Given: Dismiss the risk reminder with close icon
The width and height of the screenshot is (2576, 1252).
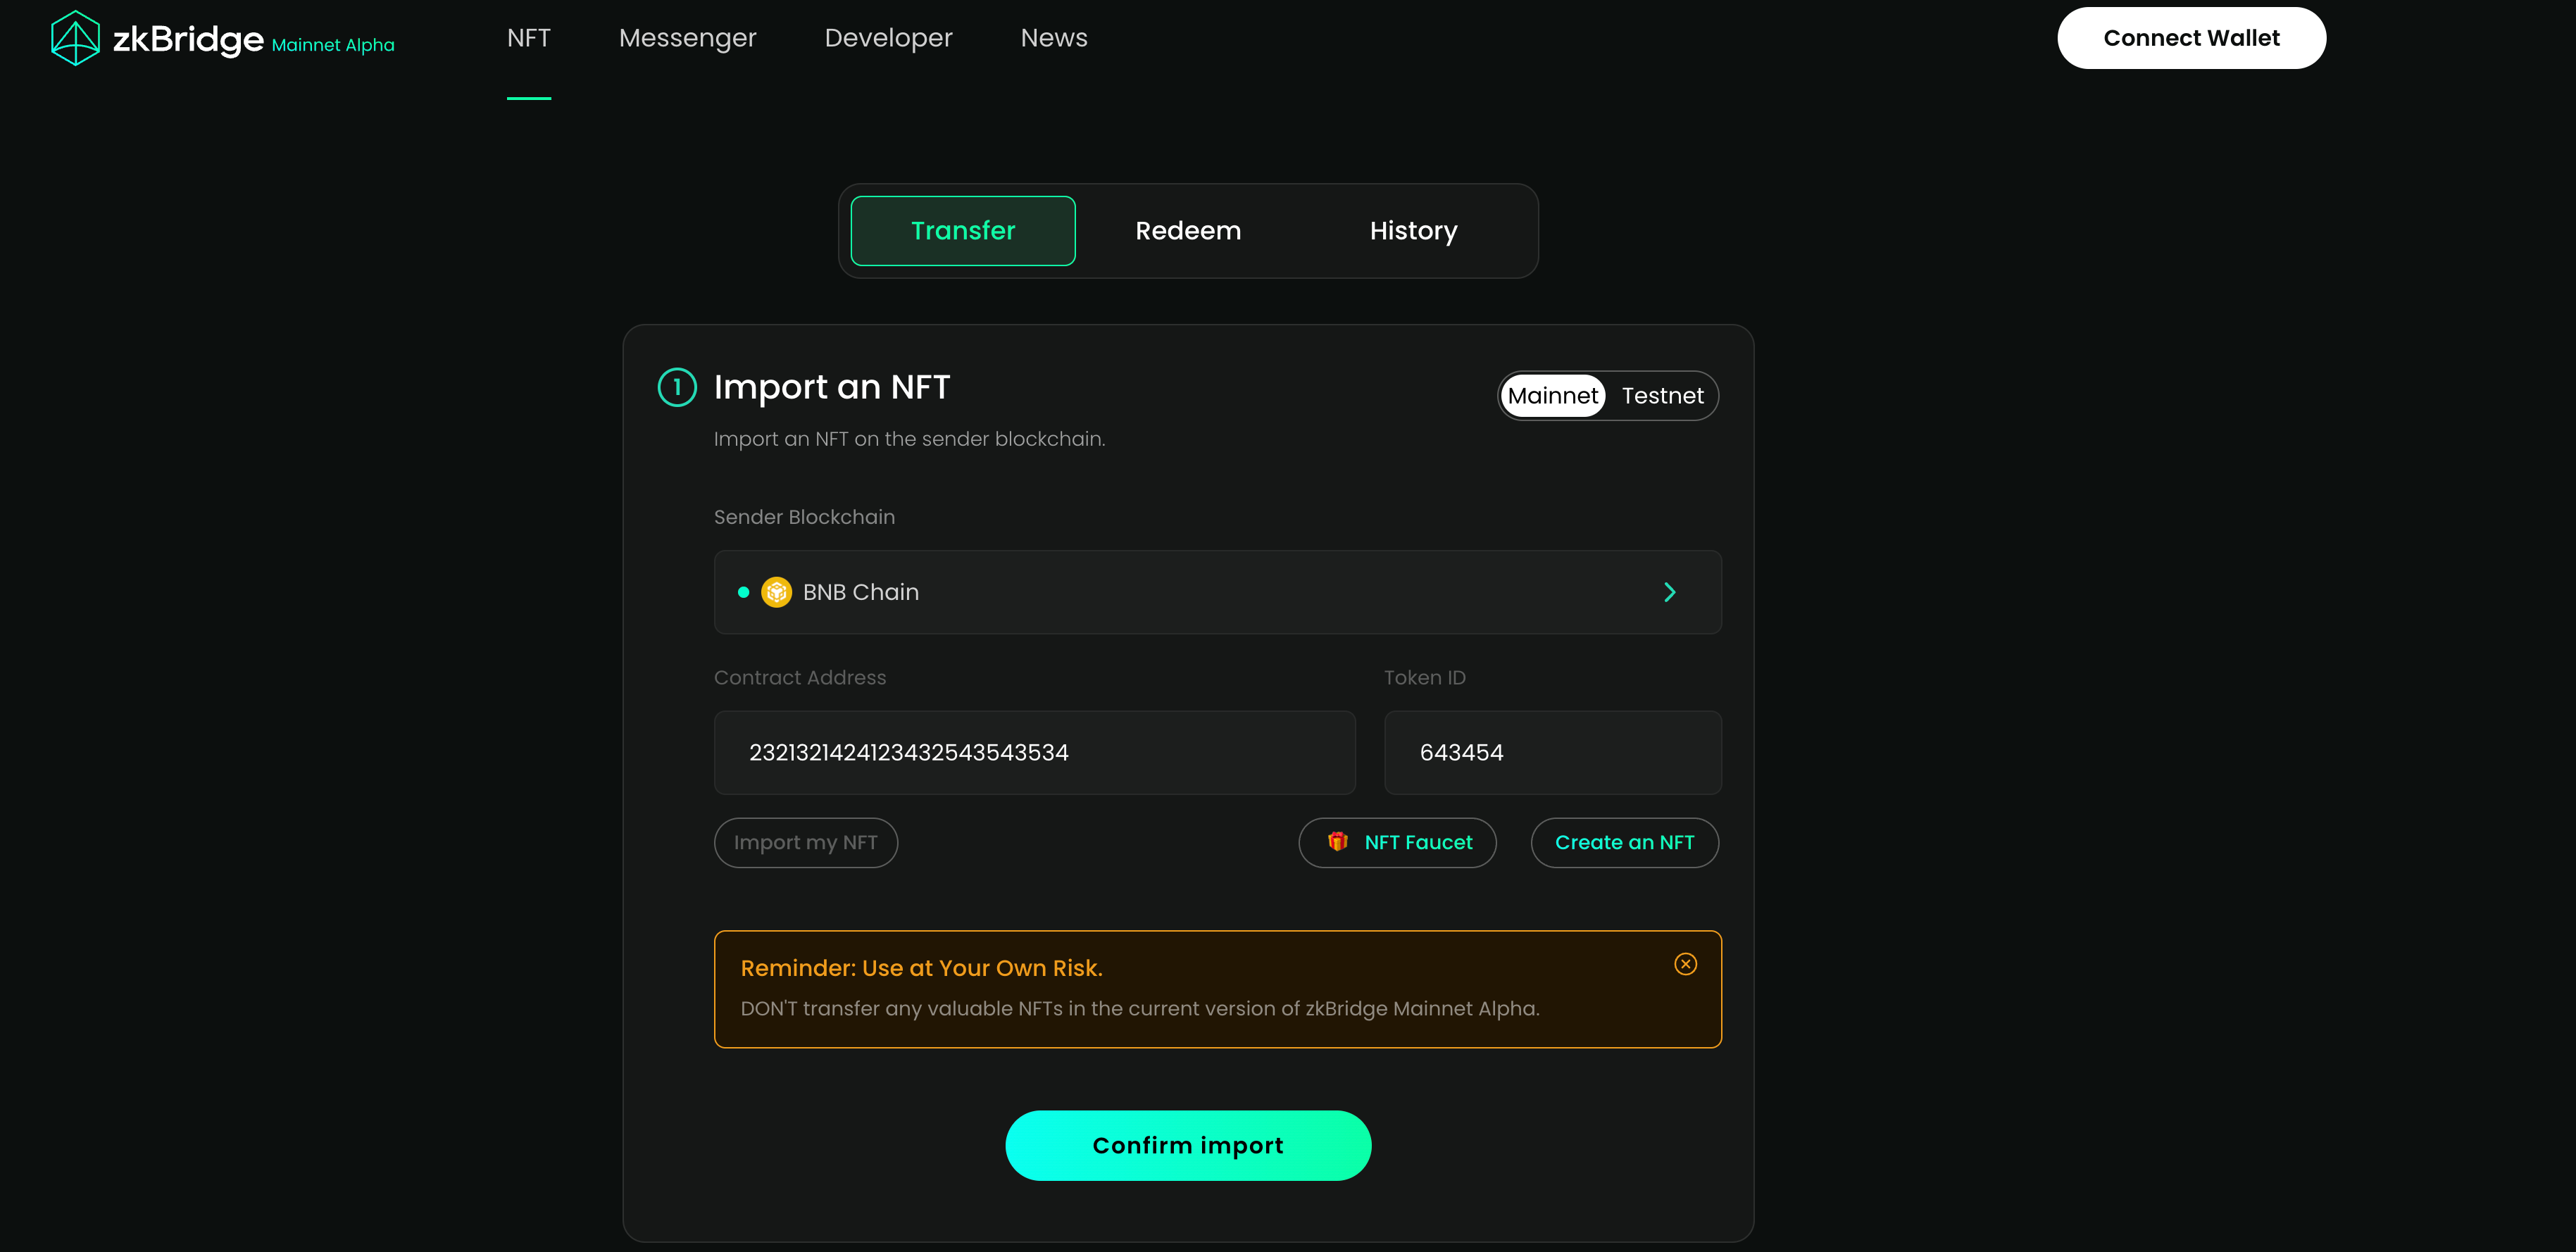Looking at the screenshot, I should [1685, 964].
